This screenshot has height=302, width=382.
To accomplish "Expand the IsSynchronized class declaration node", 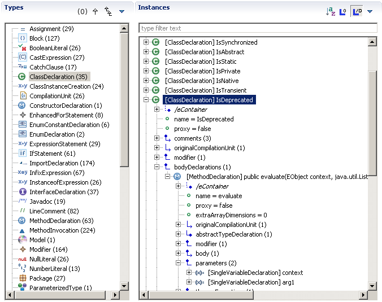I will pyautogui.click(x=146, y=42).
